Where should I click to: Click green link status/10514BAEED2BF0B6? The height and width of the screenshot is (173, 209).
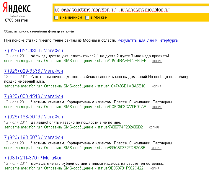click(x=122, y=61)
